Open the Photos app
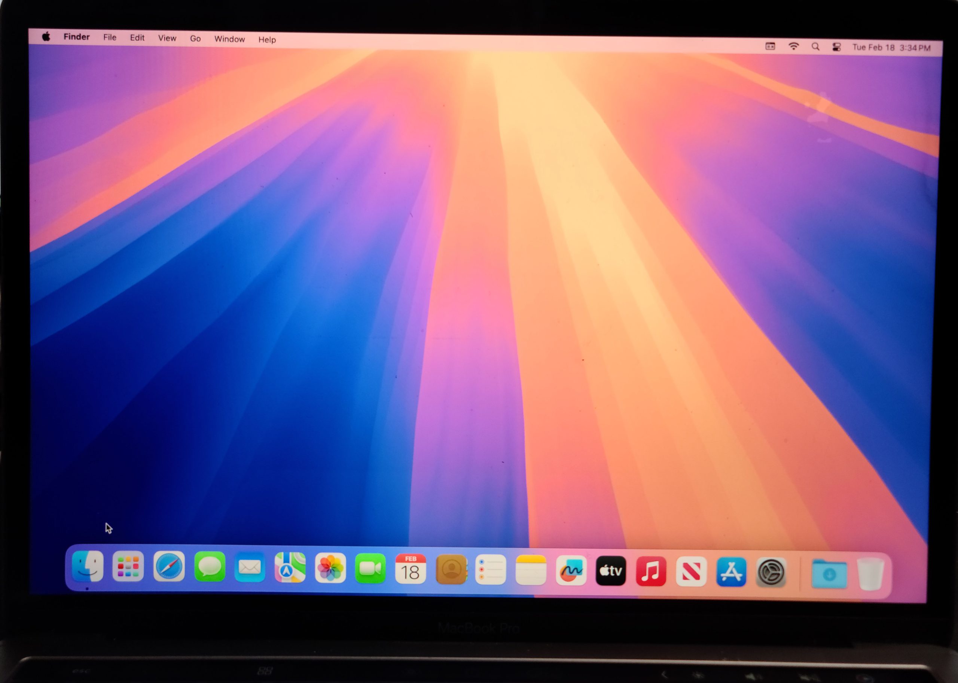This screenshot has width=958, height=683. [x=330, y=568]
